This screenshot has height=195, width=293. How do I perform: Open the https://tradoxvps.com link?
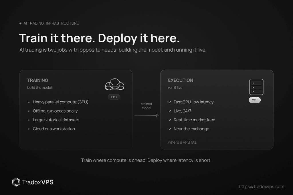[262, 186]
